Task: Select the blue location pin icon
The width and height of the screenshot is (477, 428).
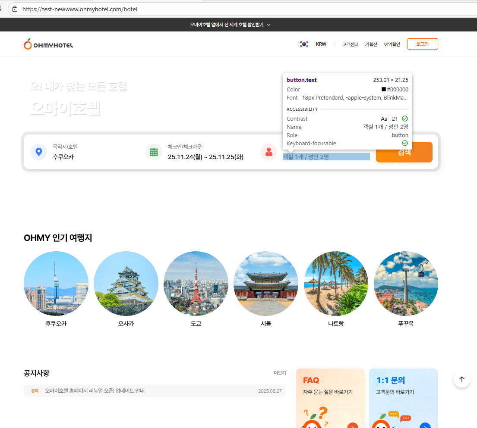Action: (x=39, y=152)
